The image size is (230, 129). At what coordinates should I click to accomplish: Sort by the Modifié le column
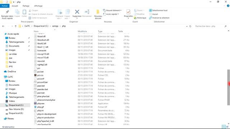pyautogui.click(x=82, y=31)
